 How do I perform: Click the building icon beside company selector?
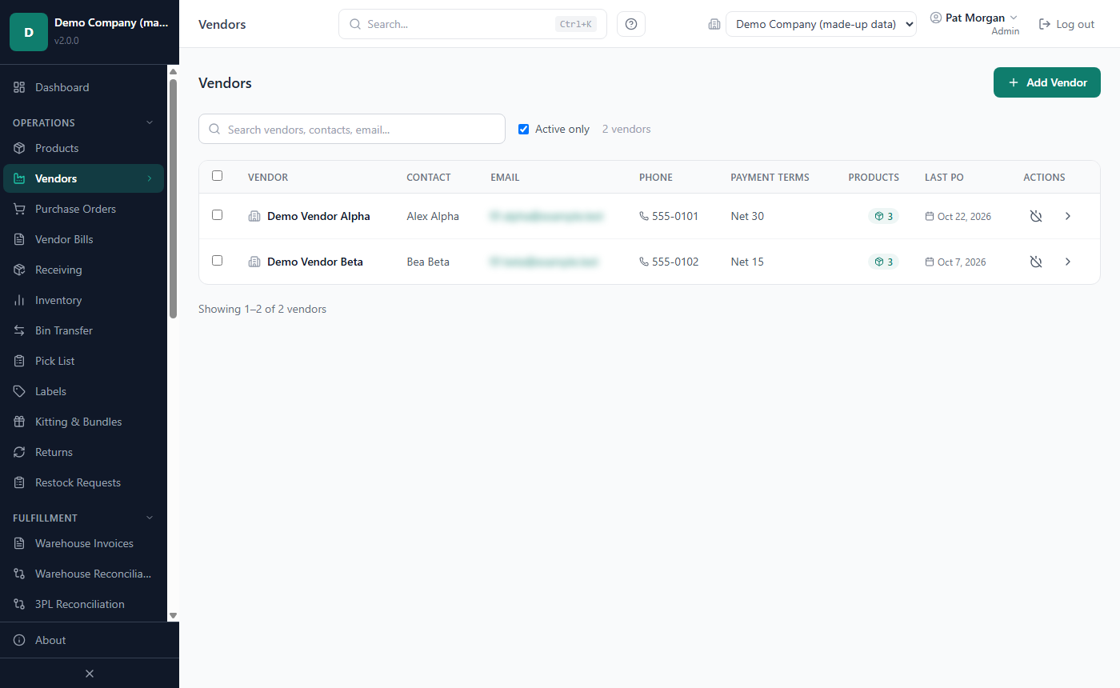(x=714, y=24)
